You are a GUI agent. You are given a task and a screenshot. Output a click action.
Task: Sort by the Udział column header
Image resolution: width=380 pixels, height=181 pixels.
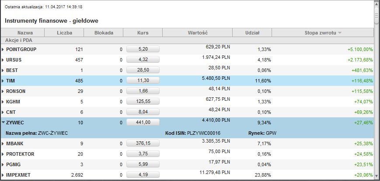point(252,33)
